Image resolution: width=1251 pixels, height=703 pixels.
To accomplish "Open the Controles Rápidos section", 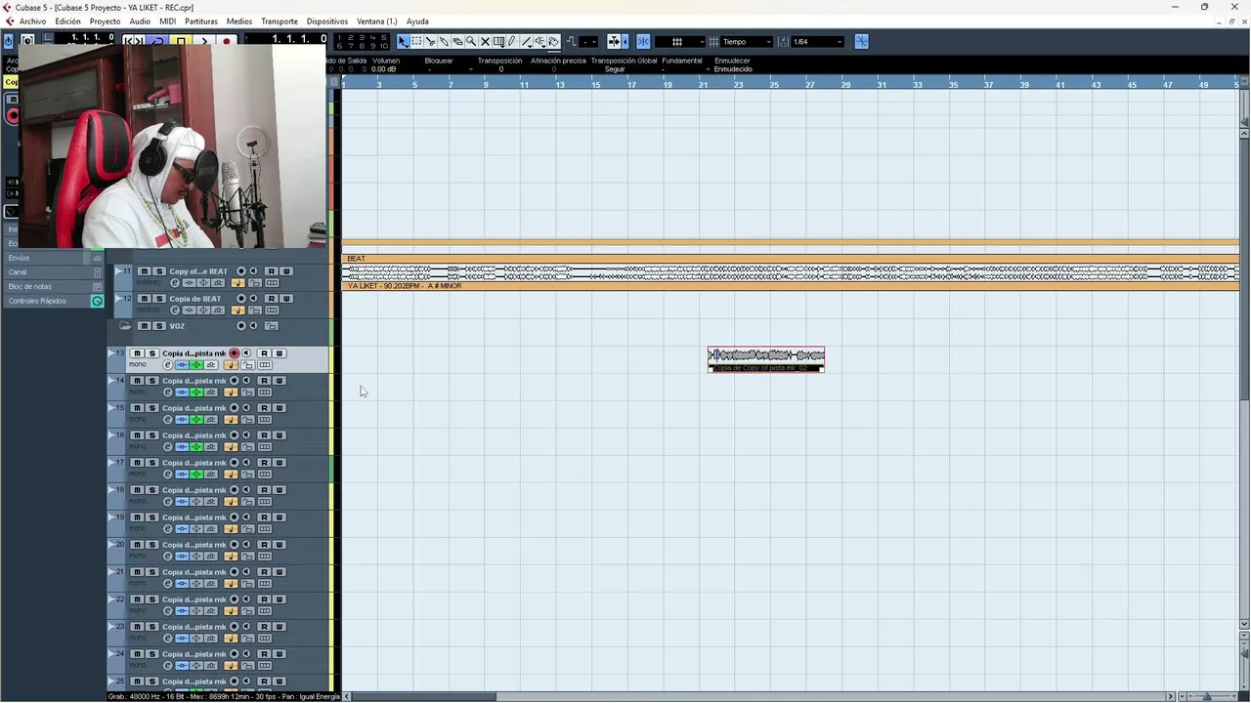I will (55, 301).
